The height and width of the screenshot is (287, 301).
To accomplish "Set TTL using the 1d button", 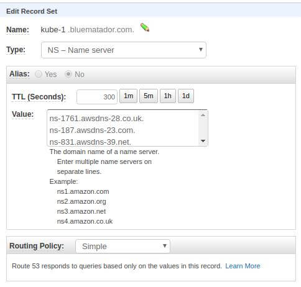I will pyautogui.click(x=186, y=96).
